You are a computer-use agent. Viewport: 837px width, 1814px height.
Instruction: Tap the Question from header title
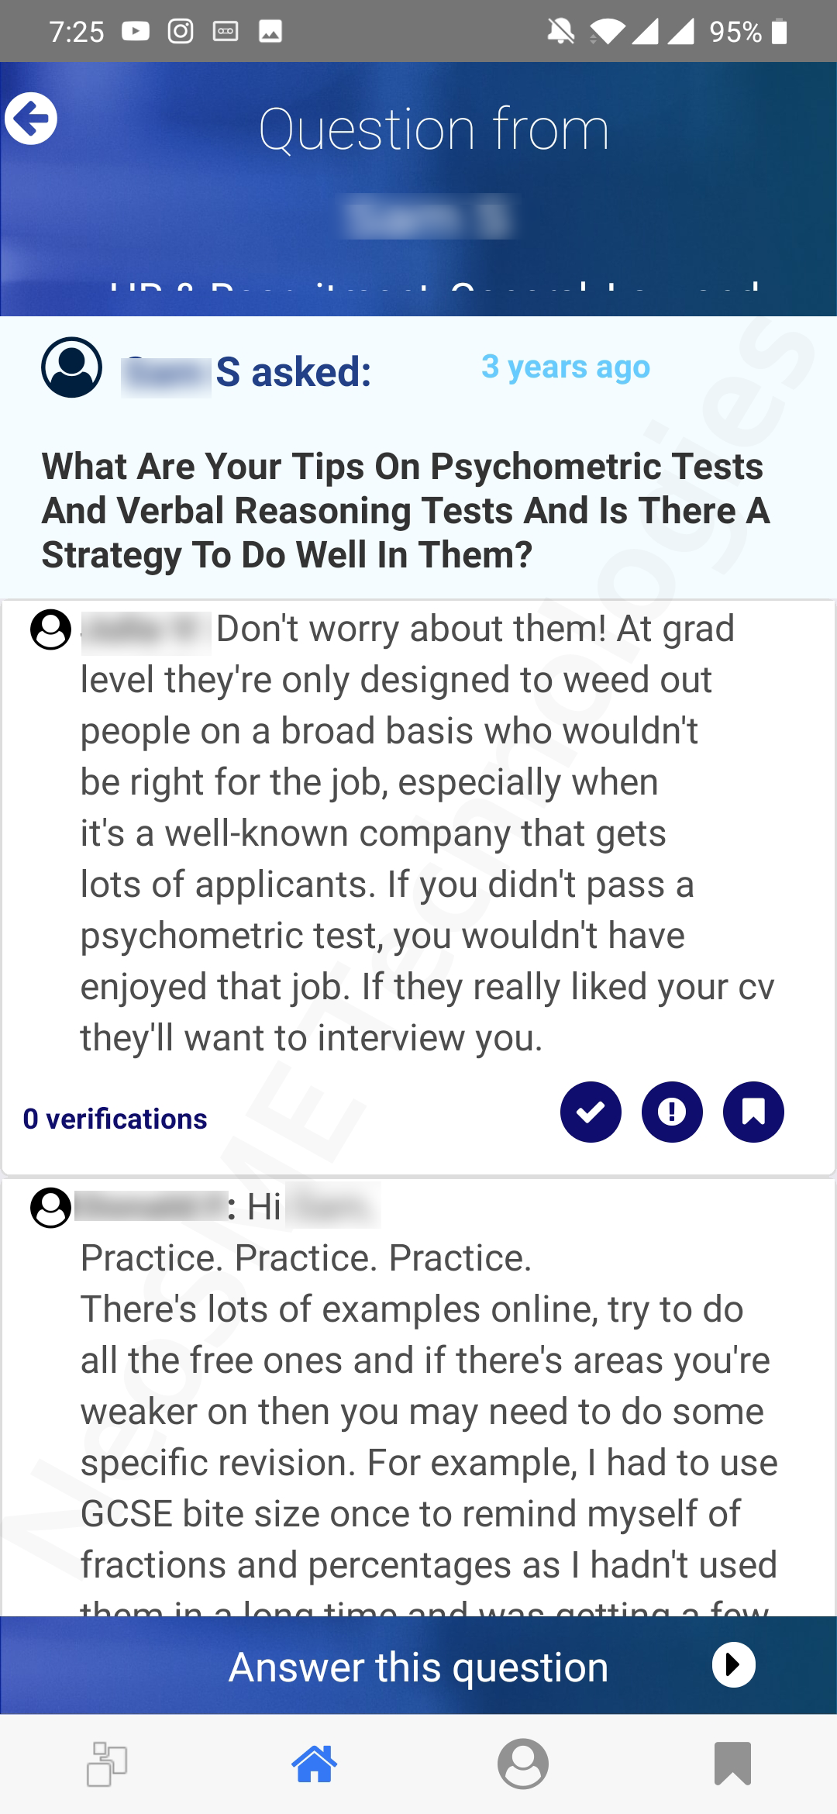click(433, 129)
